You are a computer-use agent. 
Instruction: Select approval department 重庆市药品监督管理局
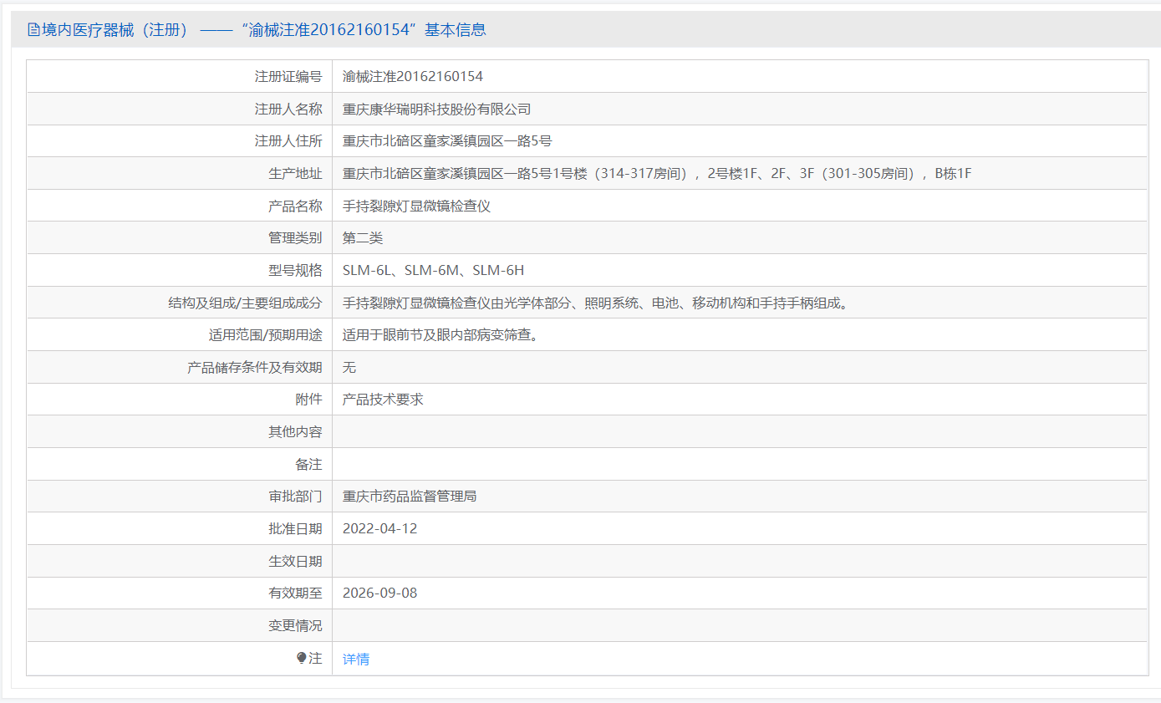[410, 497]
